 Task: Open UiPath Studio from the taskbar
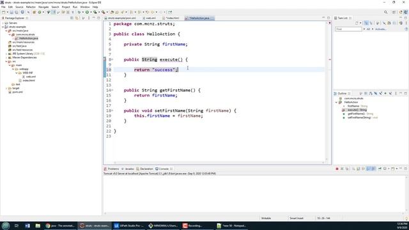[x=129, y=226]
